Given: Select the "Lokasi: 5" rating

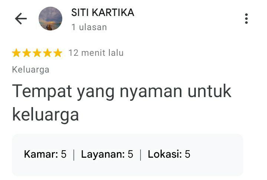Looking at the screenshot, I should point(169,154).
